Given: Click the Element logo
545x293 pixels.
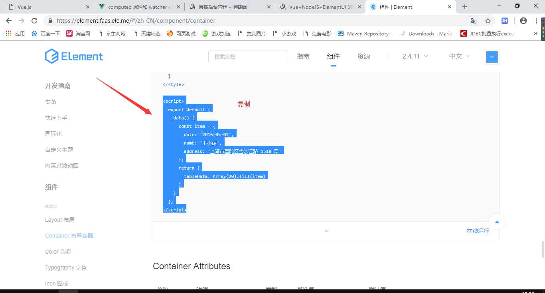Looking at the screenshot, I should click(74, 57).
